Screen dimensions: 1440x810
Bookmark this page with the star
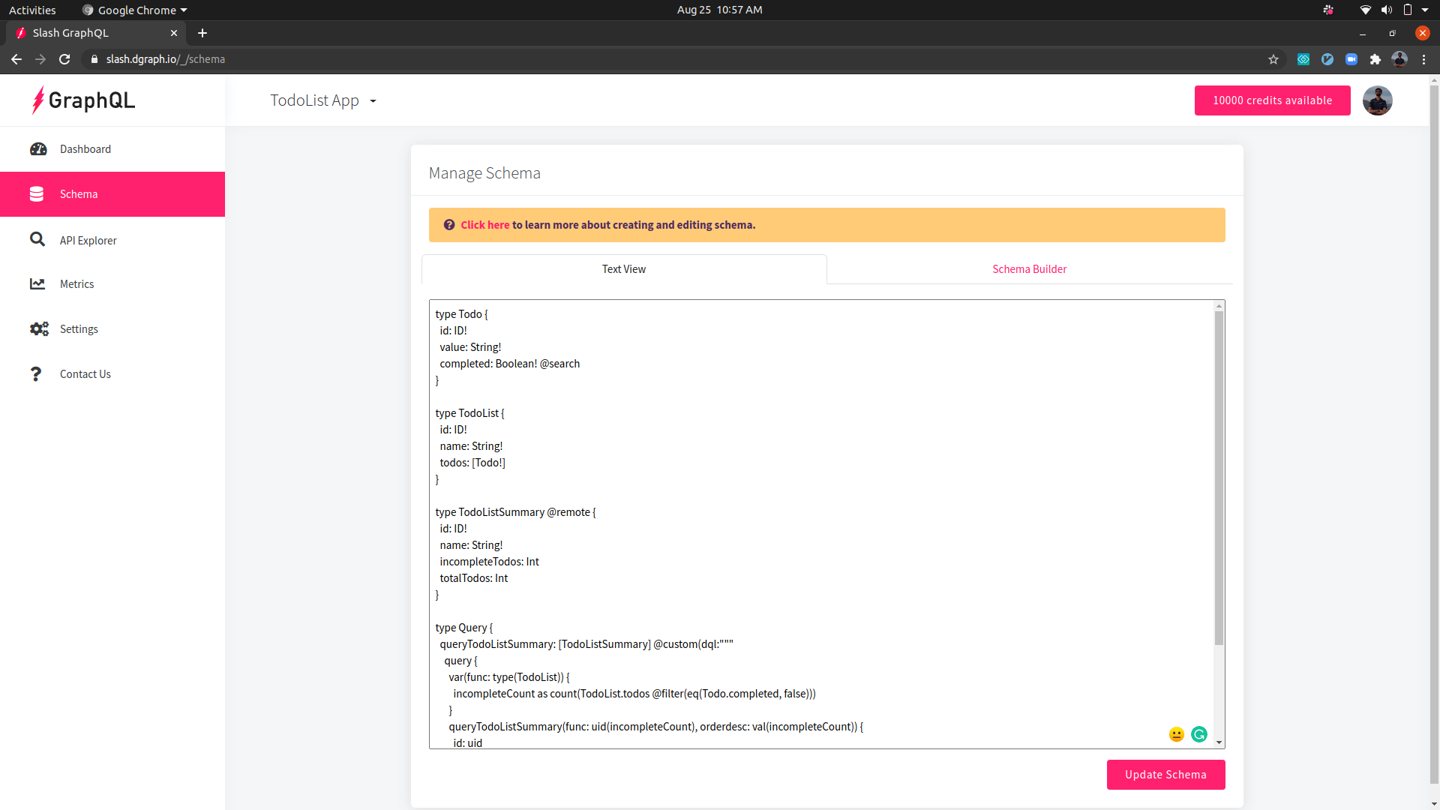tap(1273, 59)
